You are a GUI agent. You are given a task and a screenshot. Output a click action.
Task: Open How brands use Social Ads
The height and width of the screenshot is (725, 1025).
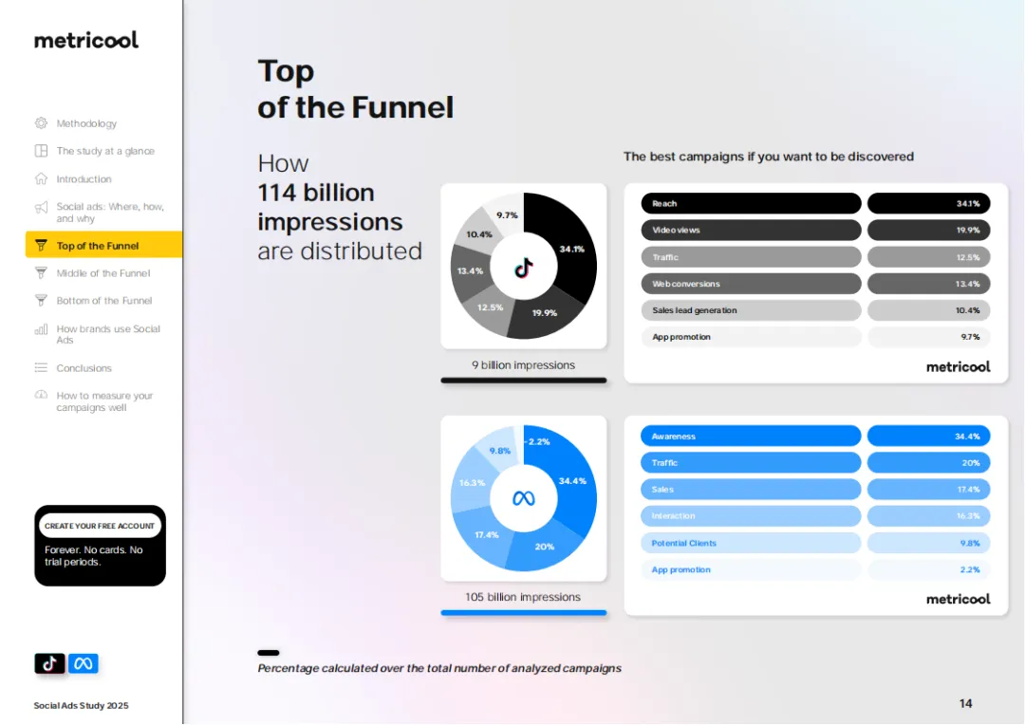pos(108,334)
